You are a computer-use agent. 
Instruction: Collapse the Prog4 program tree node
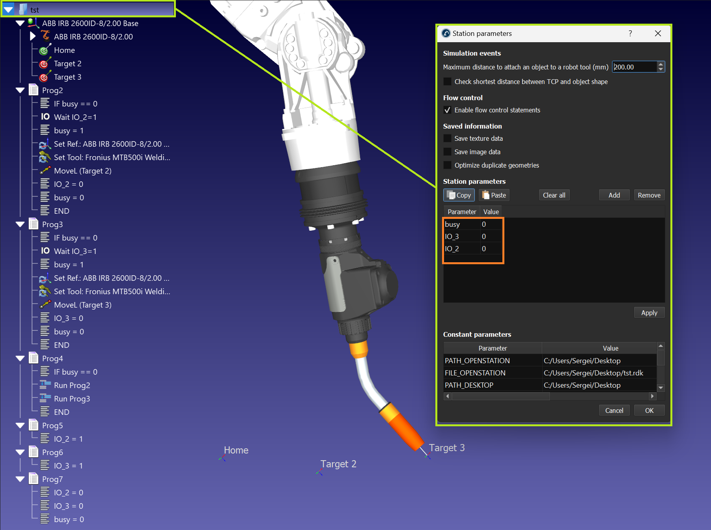[21, 358]
